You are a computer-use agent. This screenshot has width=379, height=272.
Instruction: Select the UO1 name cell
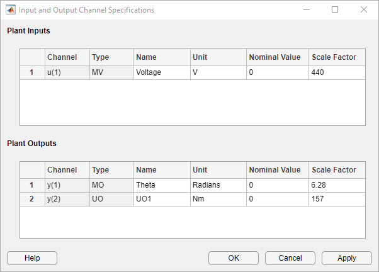162,199
